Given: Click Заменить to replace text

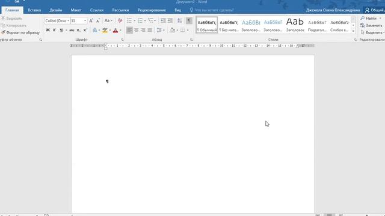Looking at the screenshot, I should coord(371,25).
